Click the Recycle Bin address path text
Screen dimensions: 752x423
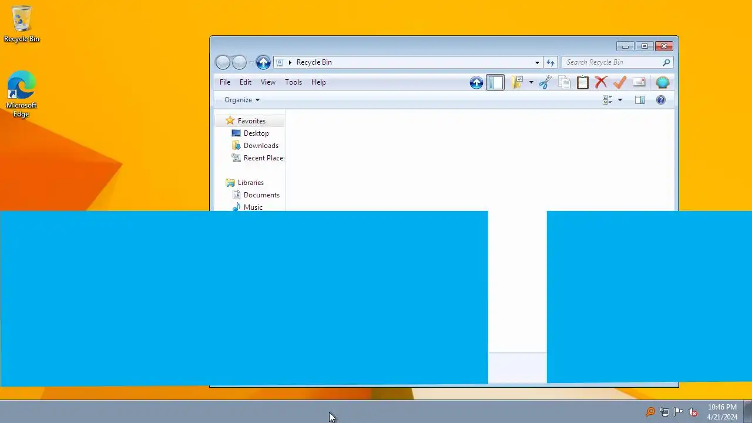click(x=314, y=62)
